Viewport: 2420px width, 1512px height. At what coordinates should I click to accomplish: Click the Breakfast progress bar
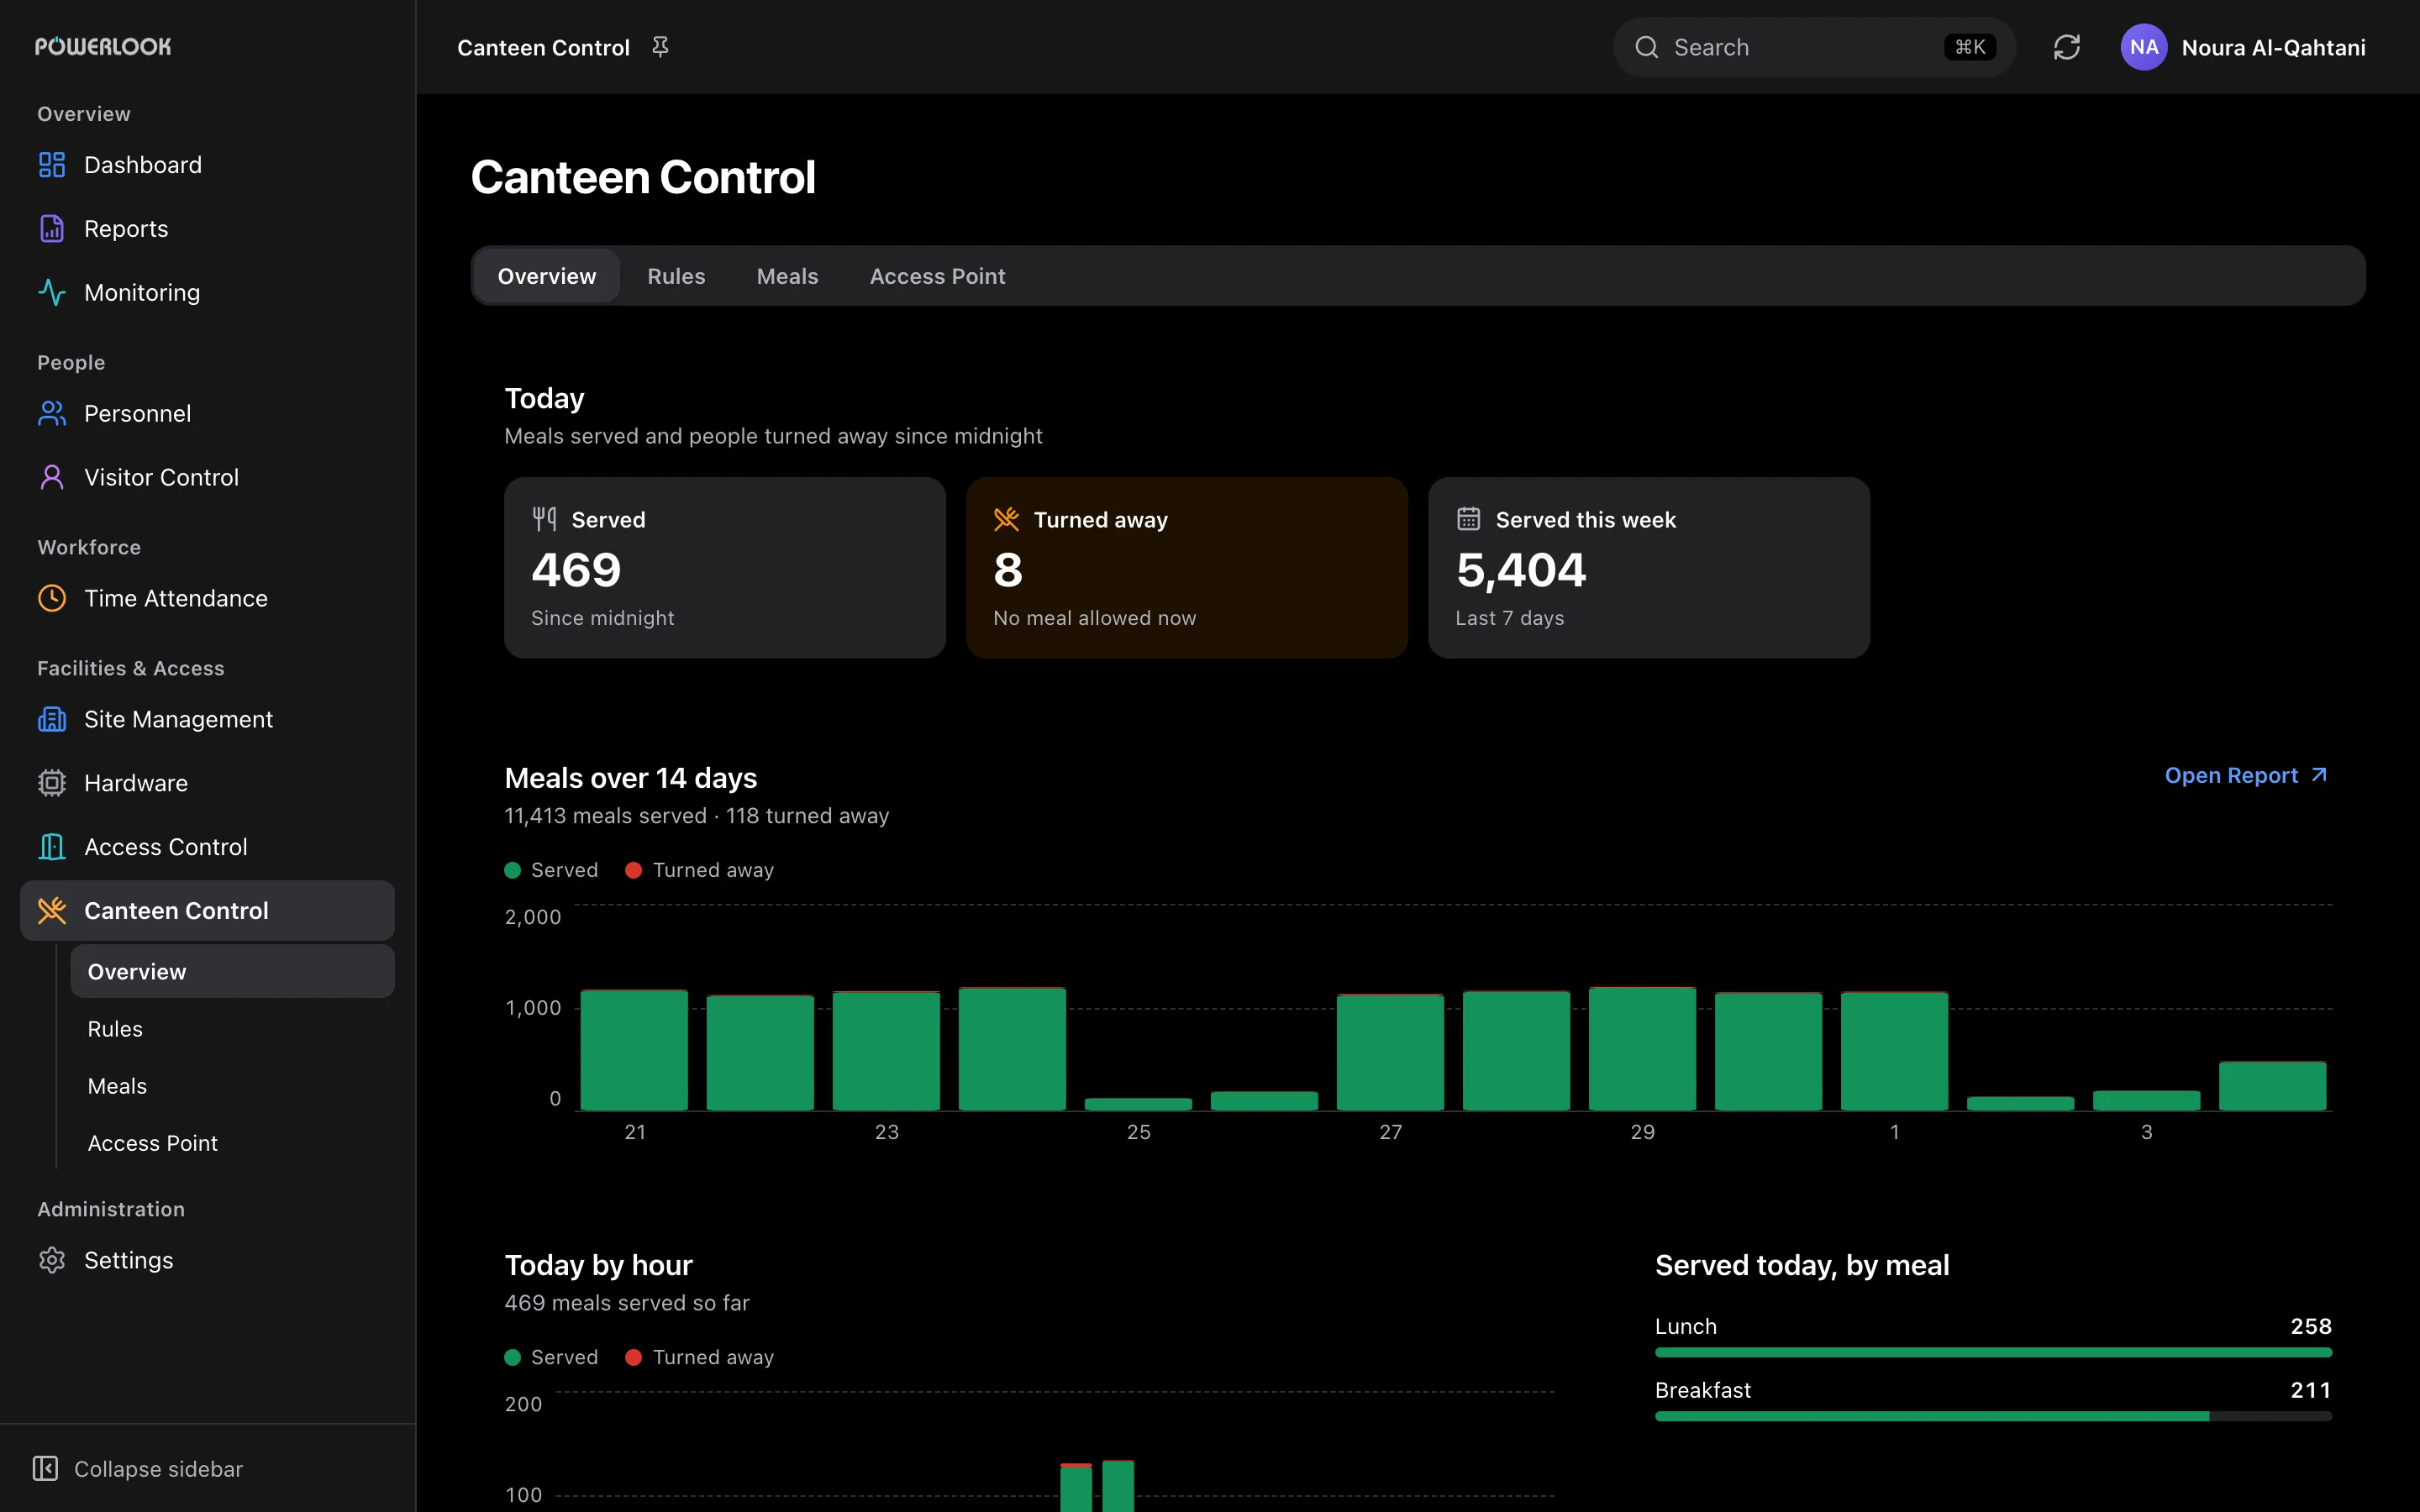coord(1993,1417)
